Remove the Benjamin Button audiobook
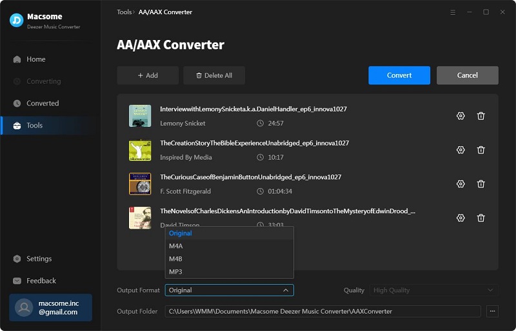The height and width of the screenshot is (331, 516). tap(481, 184)
